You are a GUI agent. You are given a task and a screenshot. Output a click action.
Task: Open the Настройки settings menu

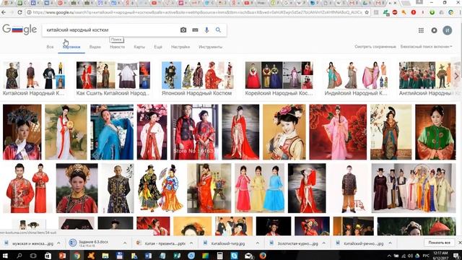(x=180, y=47)
